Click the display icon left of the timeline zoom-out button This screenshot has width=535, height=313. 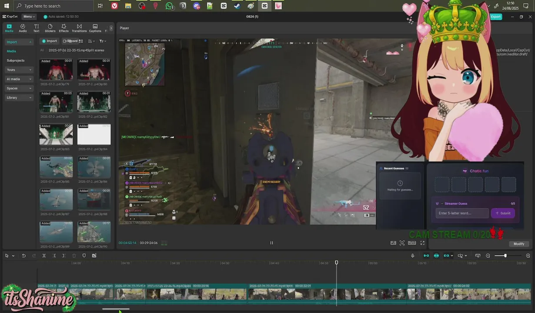pos(478,256)
